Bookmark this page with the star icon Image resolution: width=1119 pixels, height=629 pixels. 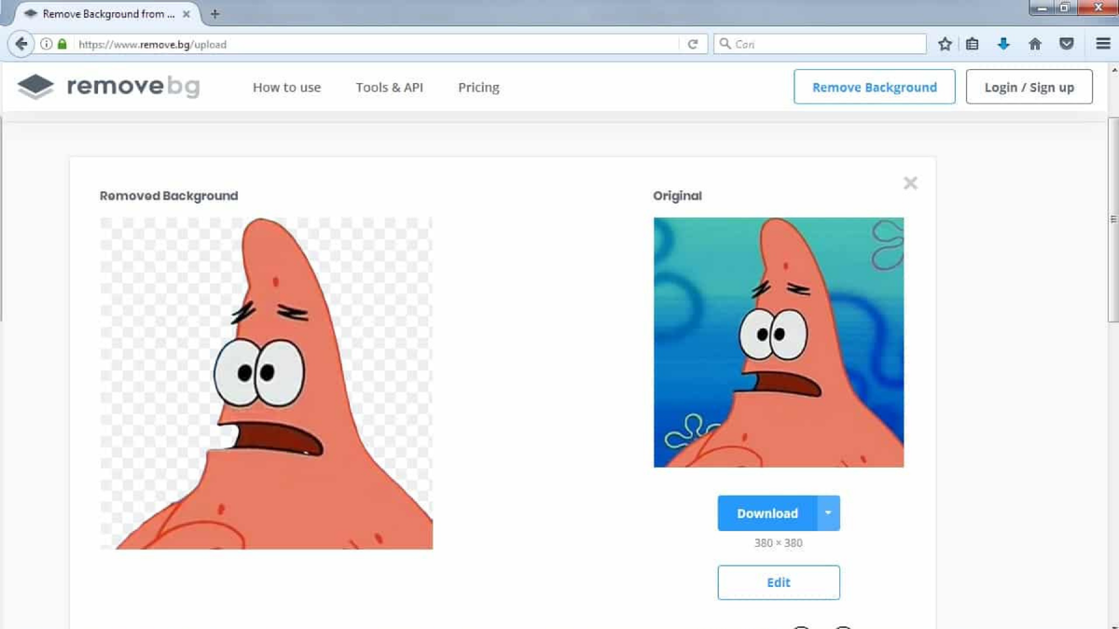pyautogui.click(x=945, y=43)
